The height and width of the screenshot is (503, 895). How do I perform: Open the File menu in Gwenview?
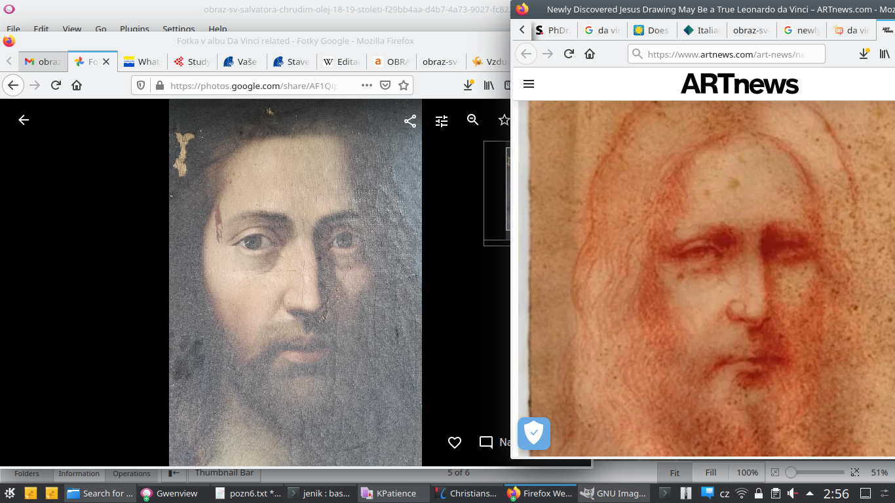[13, 29]
